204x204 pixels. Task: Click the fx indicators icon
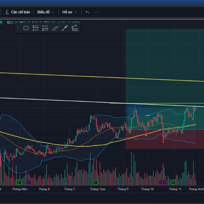point(7,12)
